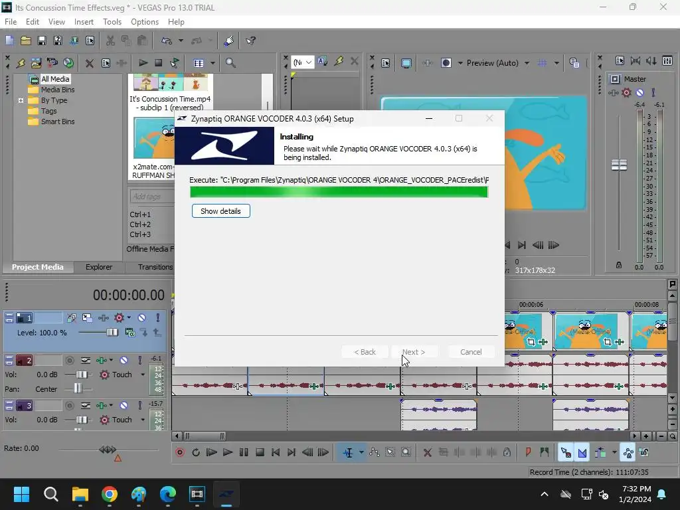Mute audio track 3
Viewport: 680px width, 510px height.
pyautogui.click(x=124, y=406)
